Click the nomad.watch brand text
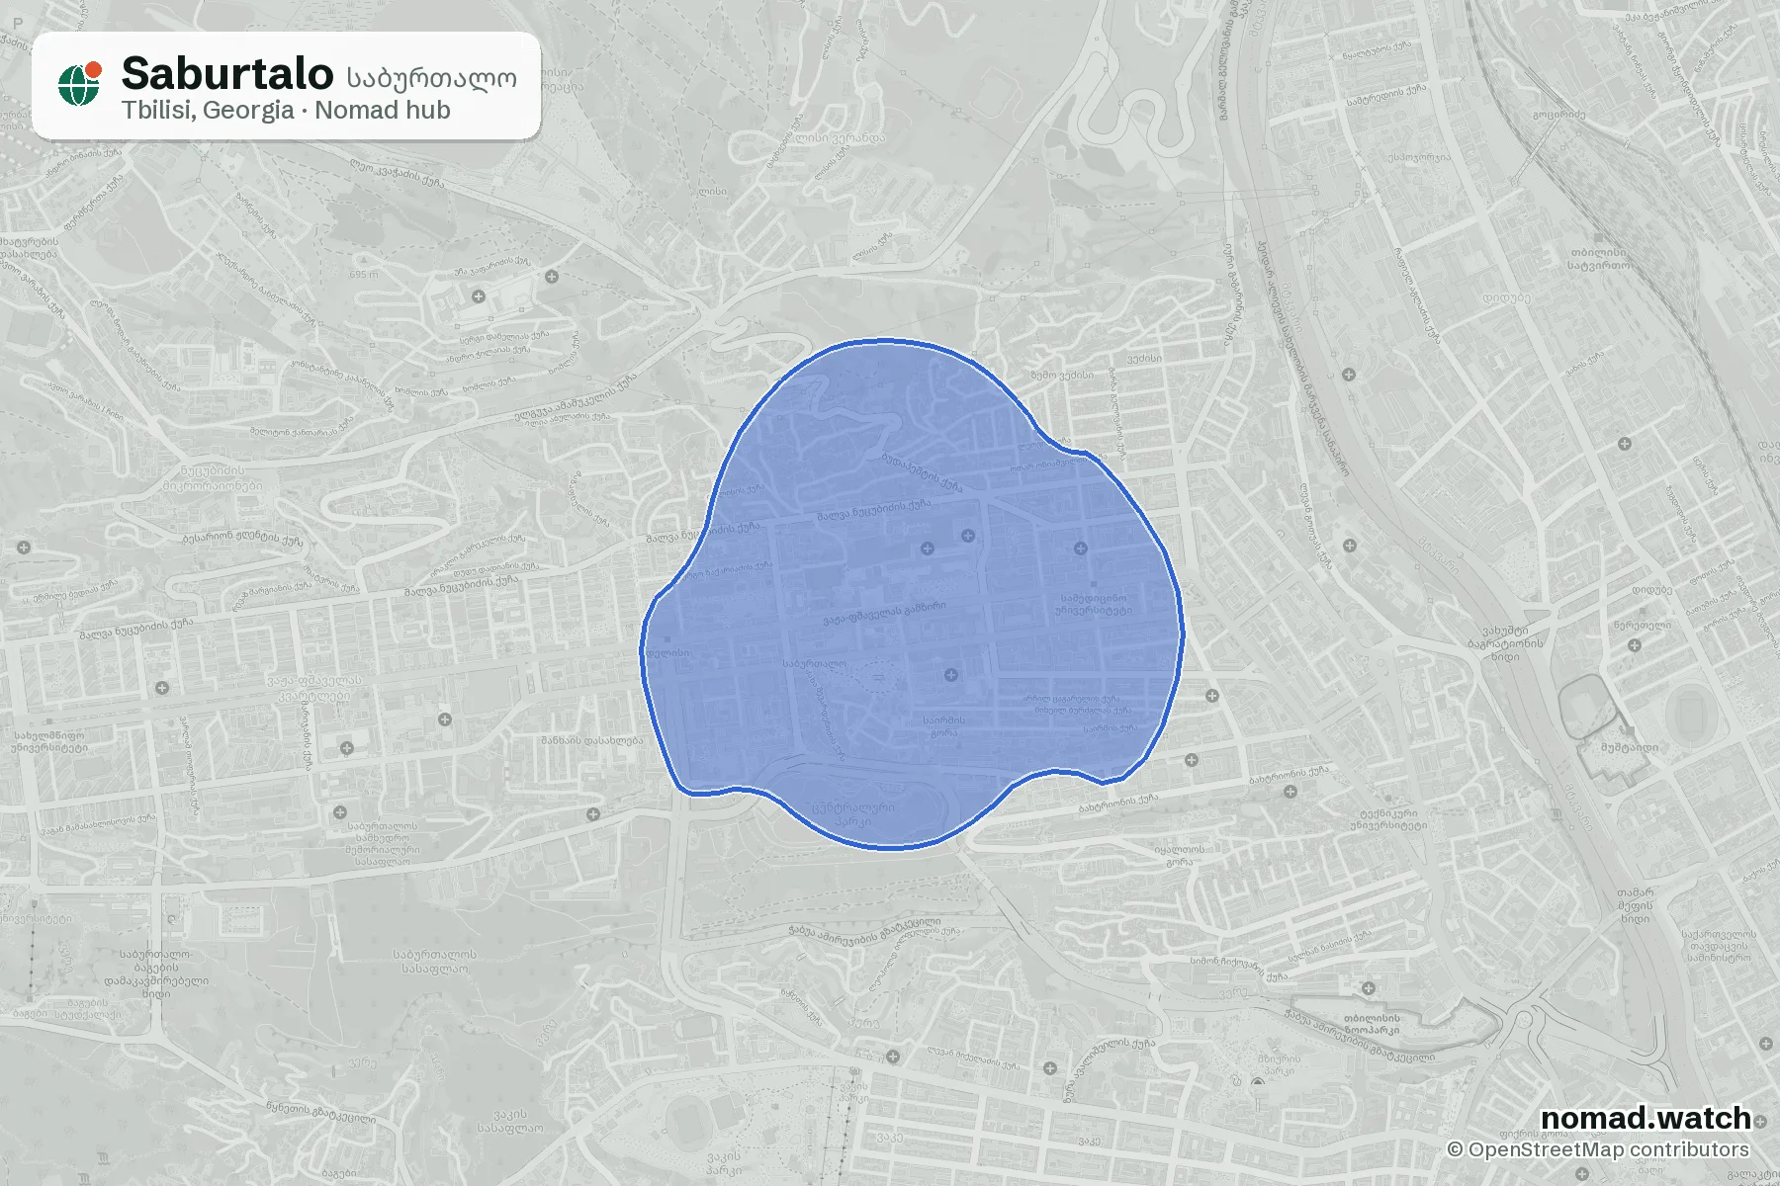The image size is (1780, 1186). tap(1646, 1118)
